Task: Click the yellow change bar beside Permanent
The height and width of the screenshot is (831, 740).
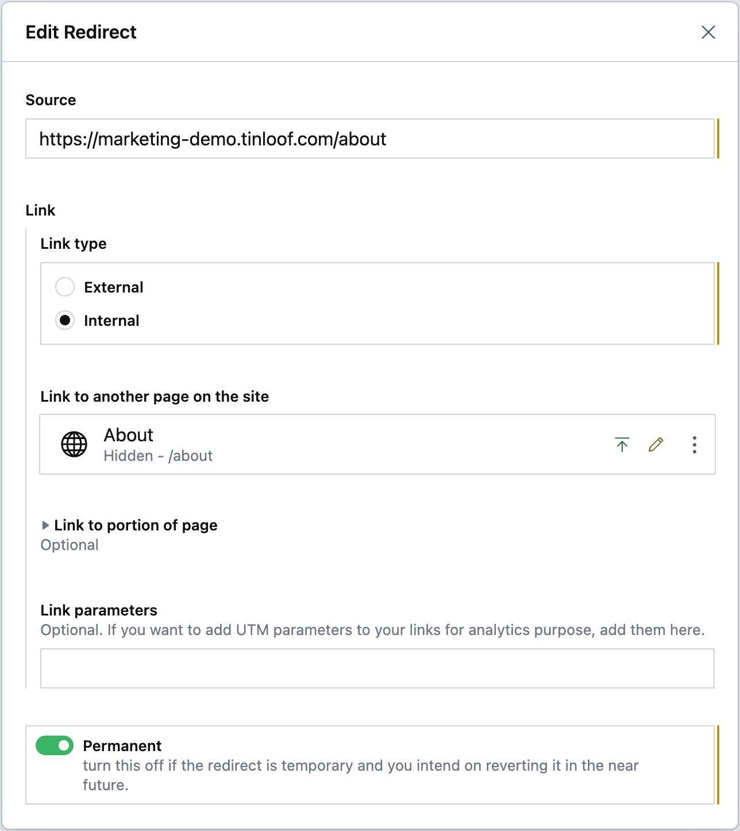Action: (718, 764)
